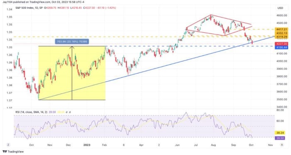291x155 pixels.
Task: Click the Oct label left on time axis
Action: point(31,145)
